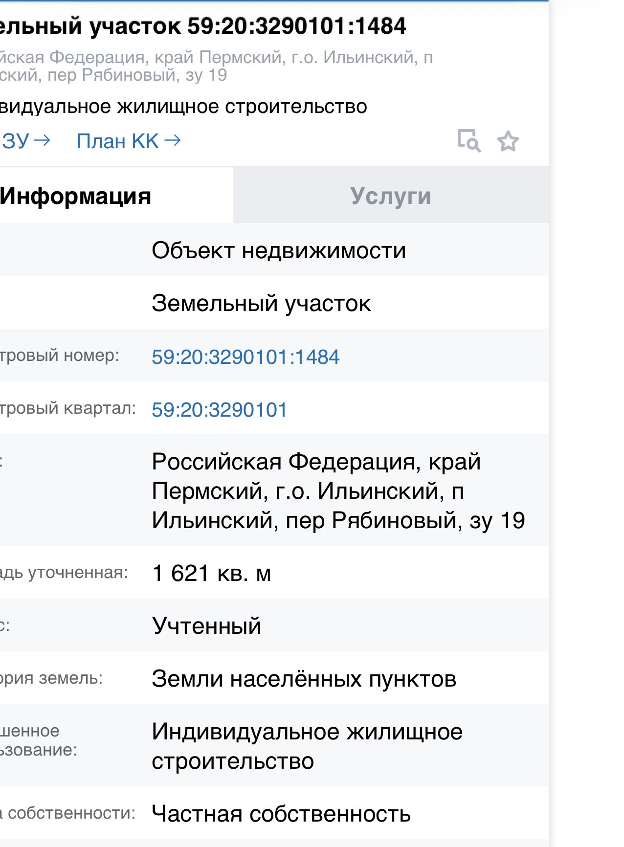Click the permitted use value in table
The height and width of the screenshot is (847, 624).
(x=307, y=746)
